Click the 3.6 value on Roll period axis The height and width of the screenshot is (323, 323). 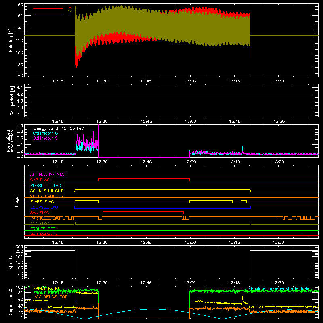click(20, 114)
